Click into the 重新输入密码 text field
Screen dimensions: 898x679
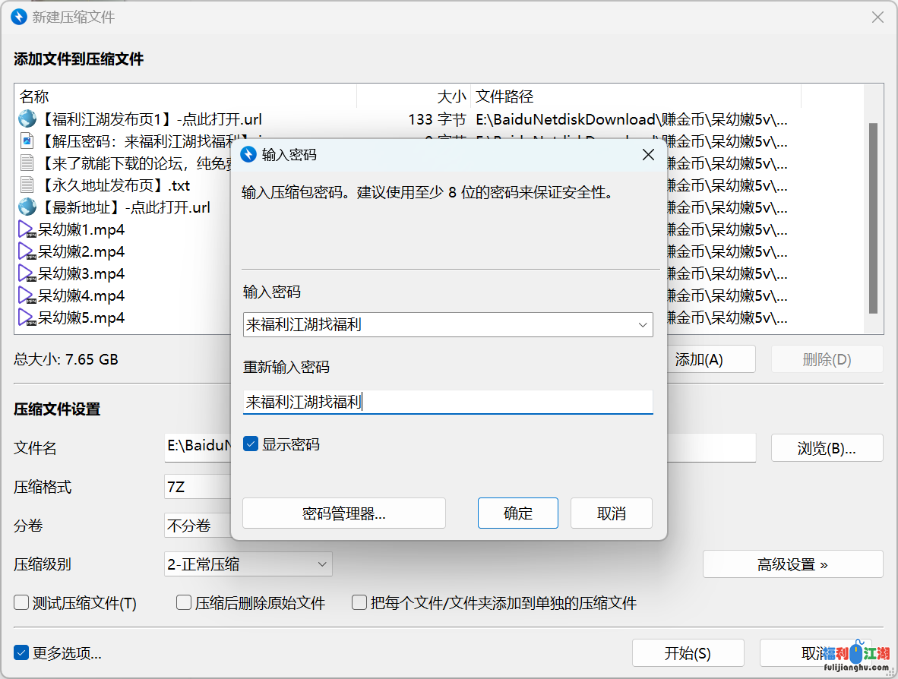[447, 402]
